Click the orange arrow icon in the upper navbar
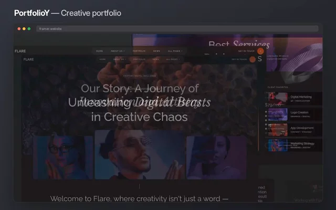 tap(260, 51)
